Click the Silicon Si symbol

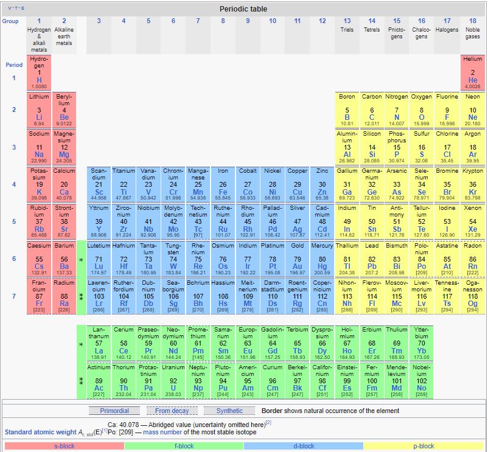pyautogui.click(x=372, y=155)
